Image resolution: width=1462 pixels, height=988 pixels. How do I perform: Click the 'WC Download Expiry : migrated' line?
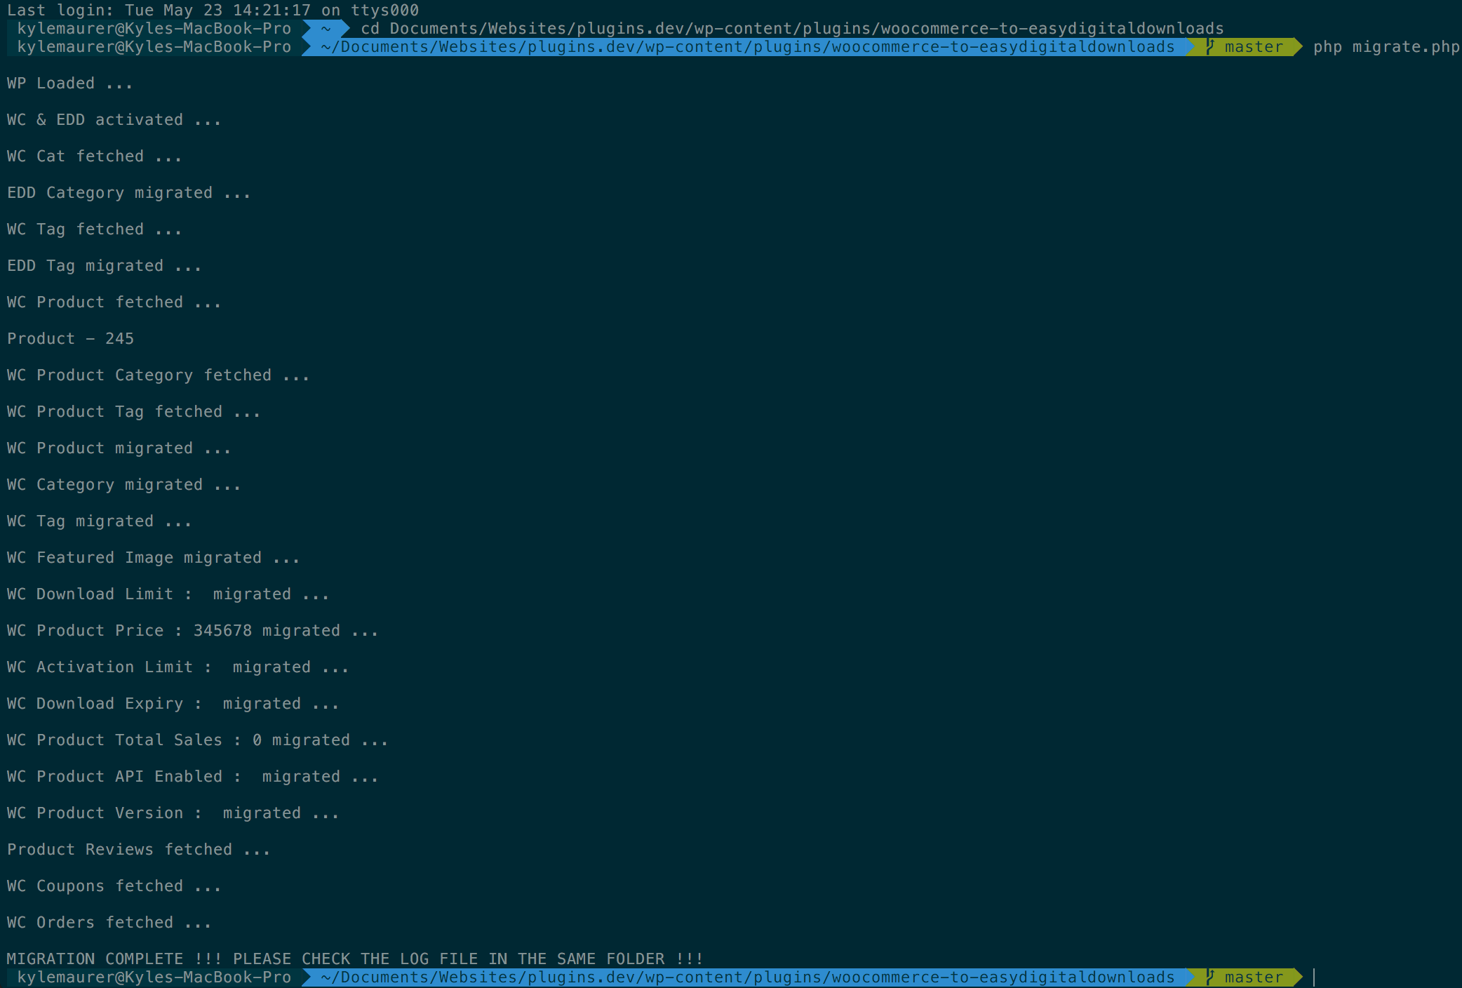point(173,703)
